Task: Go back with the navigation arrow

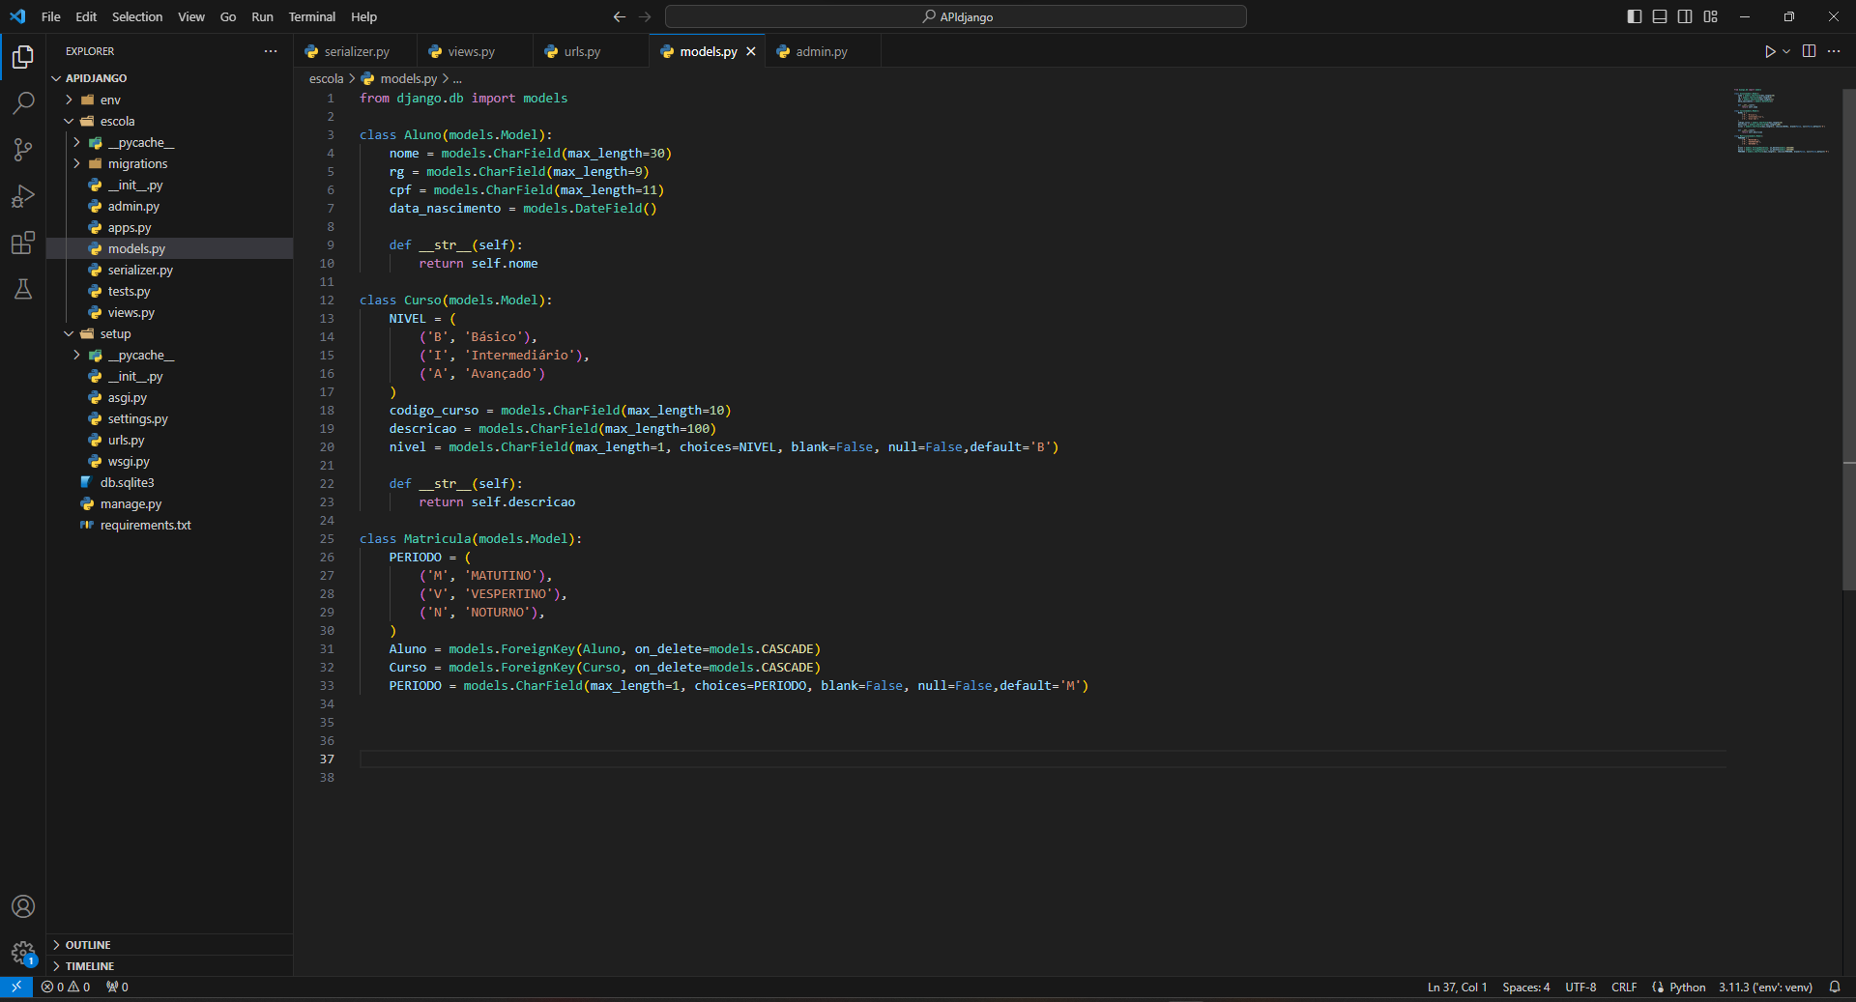Action: [x=620, y=16]
